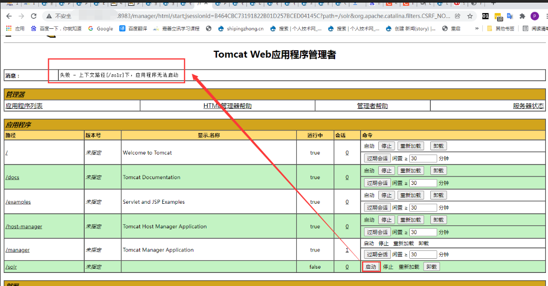Open the 百度翻译 bookmark

tap(133, 29)
